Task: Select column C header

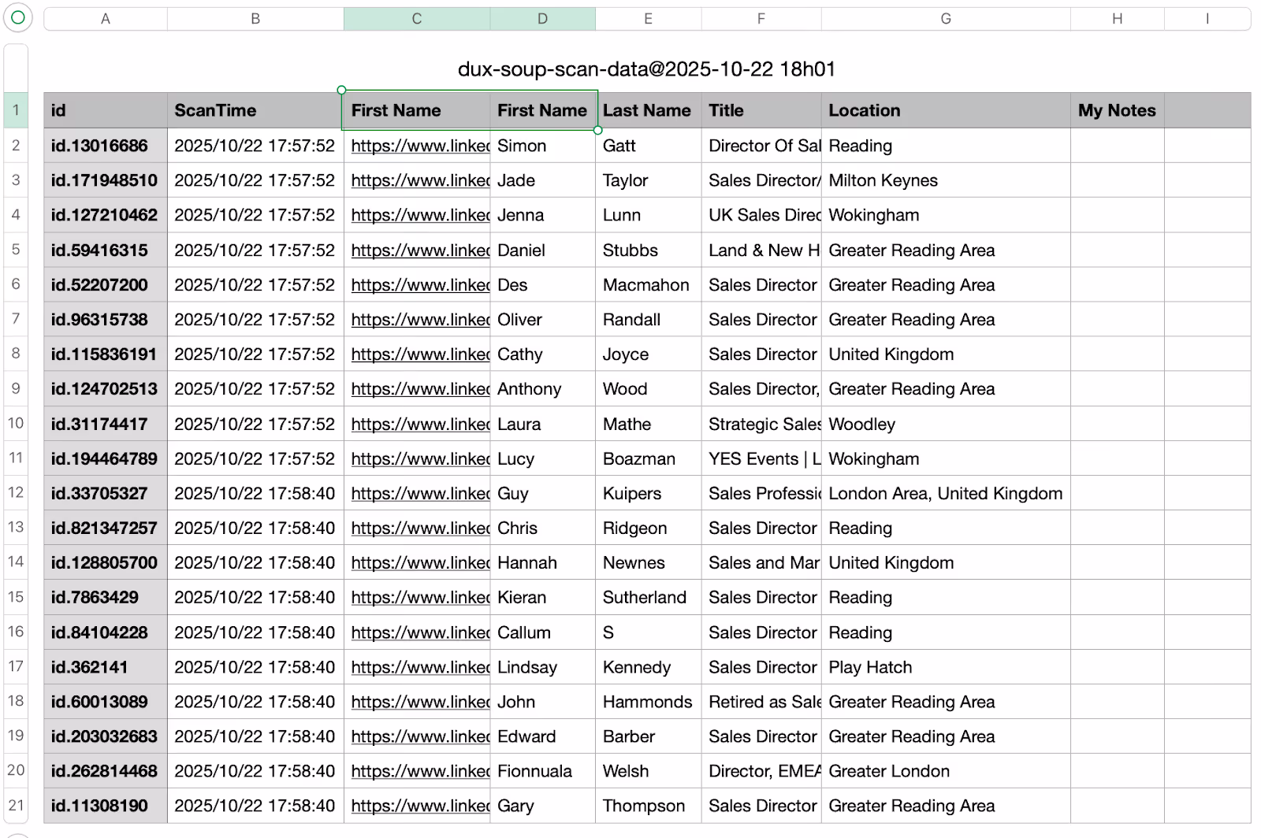Action: [x=417, y=19]
